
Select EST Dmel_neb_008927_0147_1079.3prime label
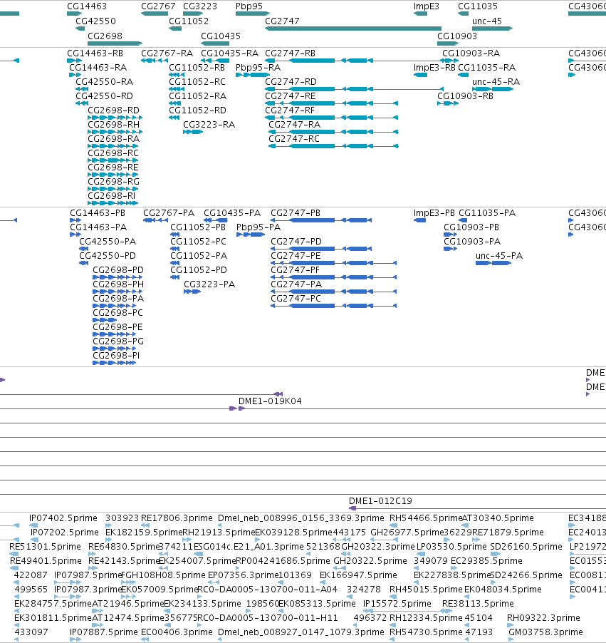tap(301, 632)
